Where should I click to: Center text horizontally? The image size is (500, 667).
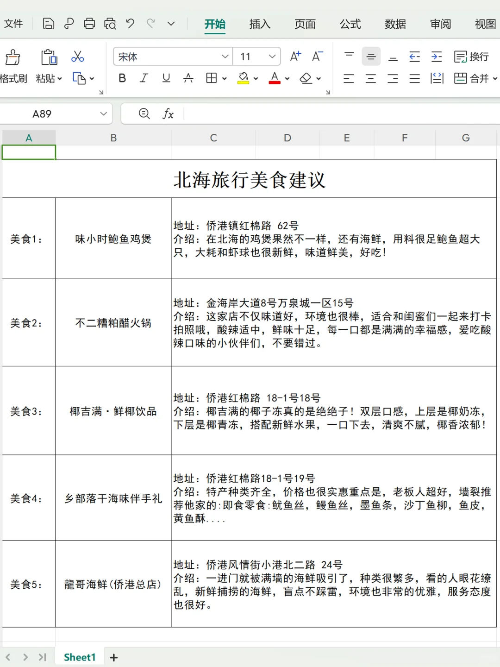[371, 78]
